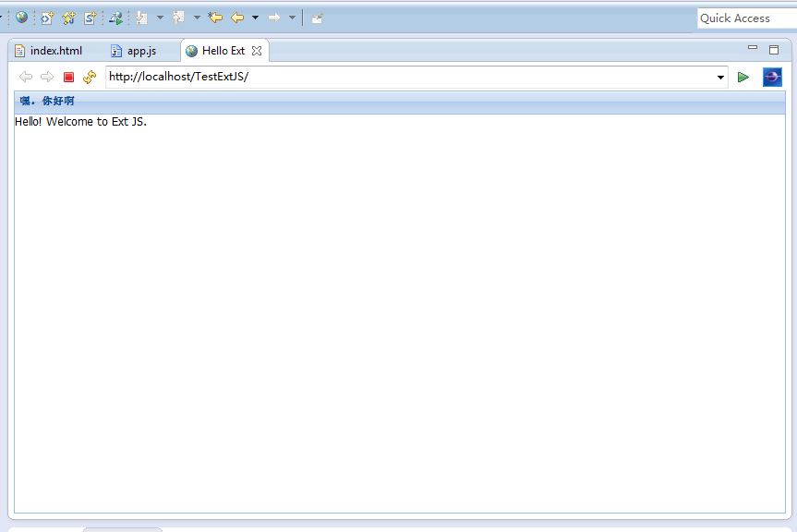Close the Hello Ext tab
797x532 pixels.
(256, 51)
